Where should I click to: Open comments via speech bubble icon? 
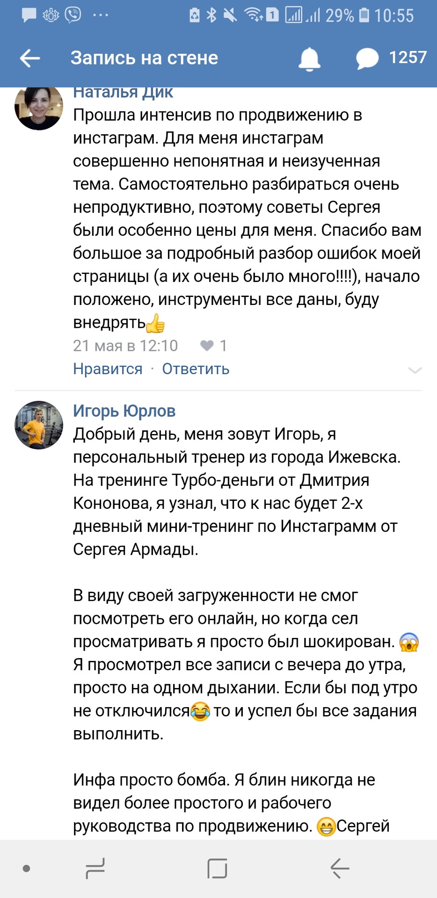coord(367,59)
